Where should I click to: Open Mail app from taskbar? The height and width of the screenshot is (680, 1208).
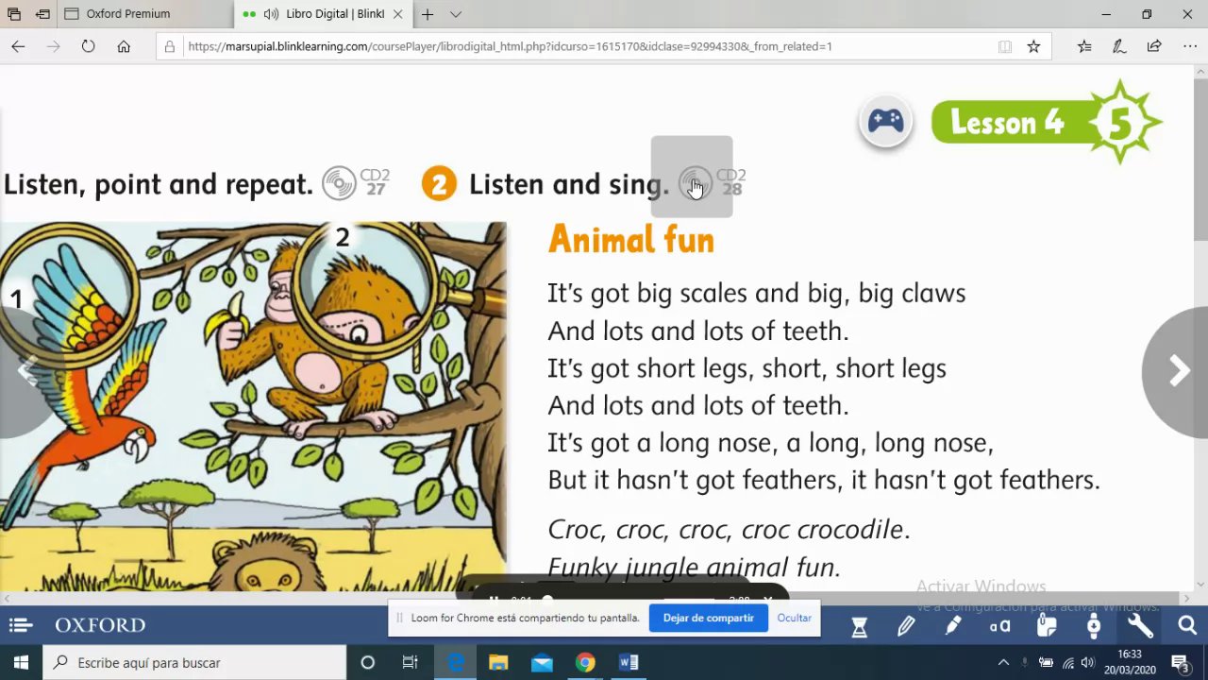pyautogui.click(x=542, y=663)
